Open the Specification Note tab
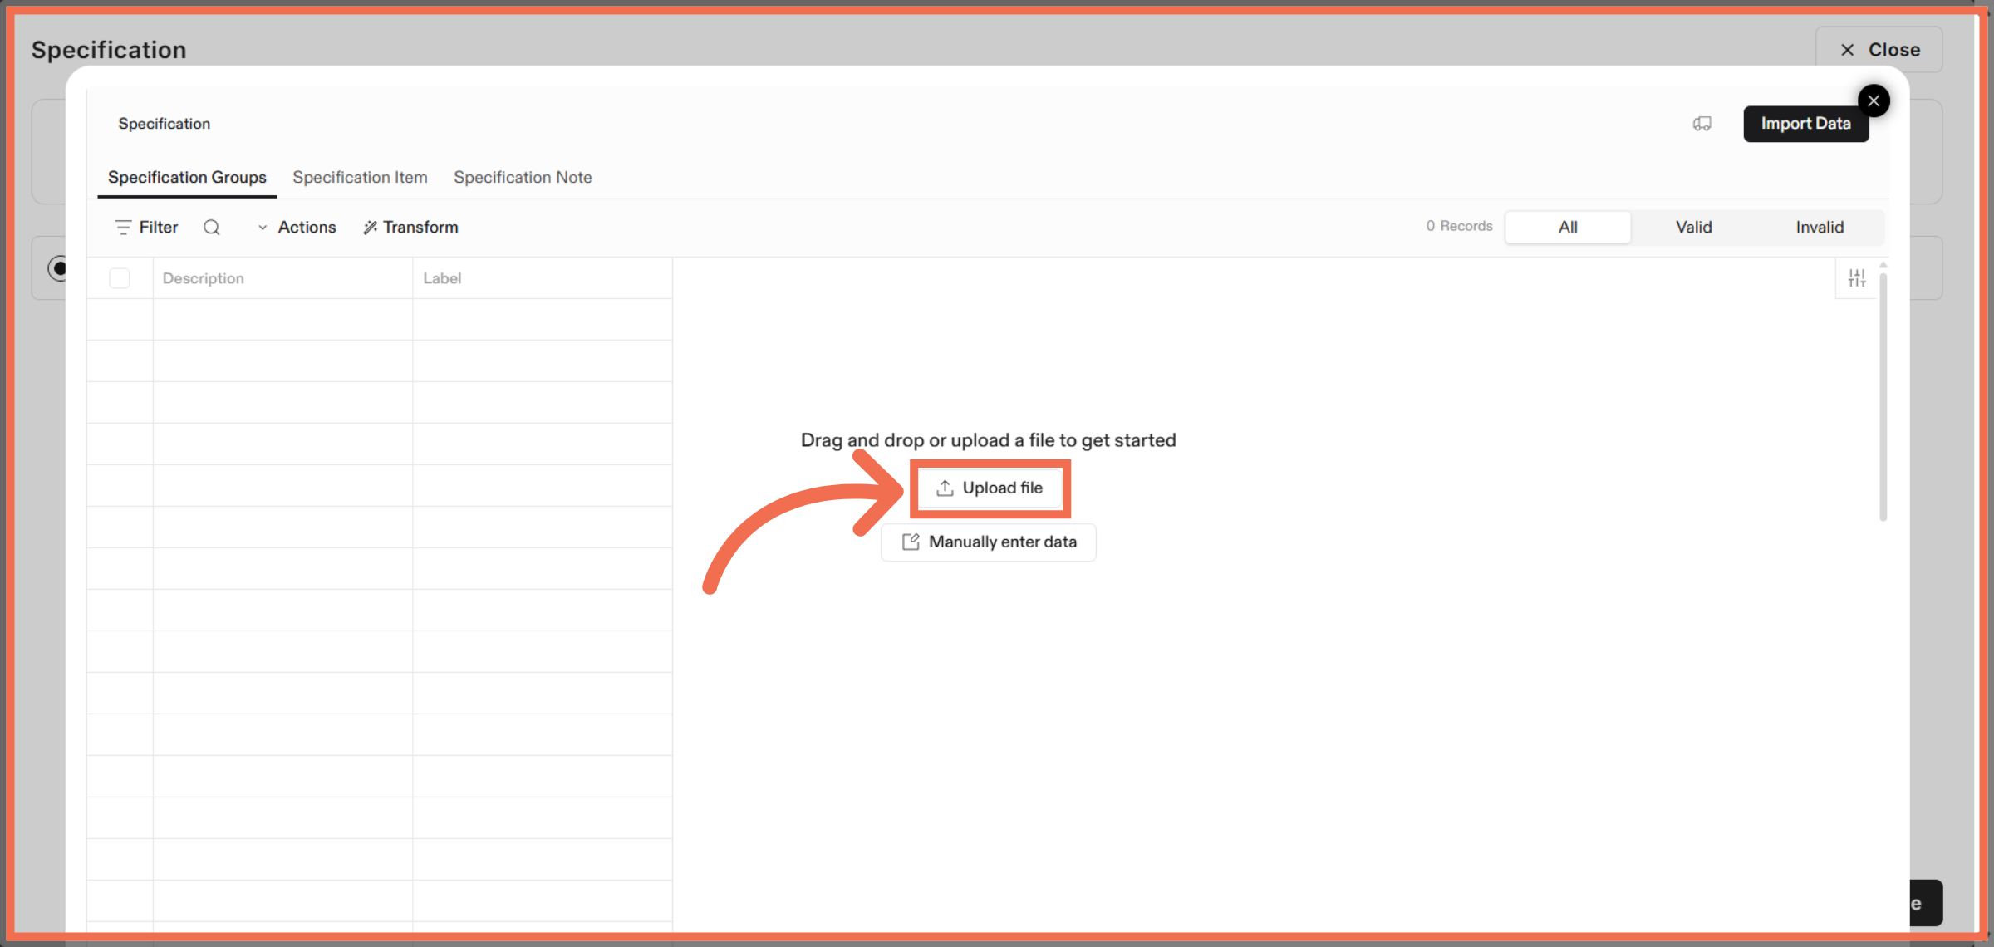This screenshot has width=1994, height=947. 523,177
